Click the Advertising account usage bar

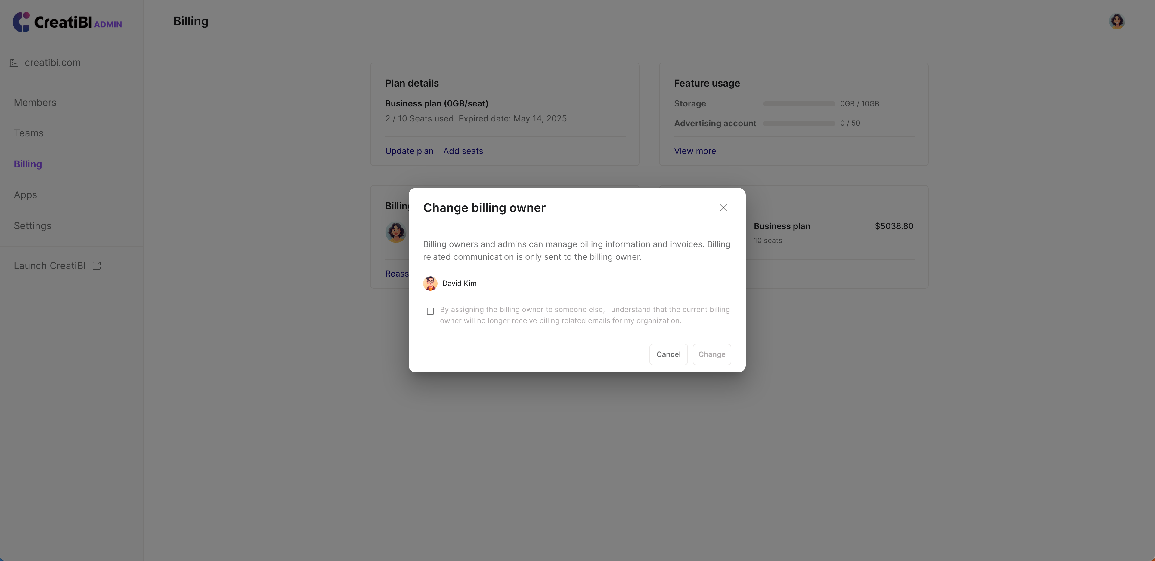[799, 123]
